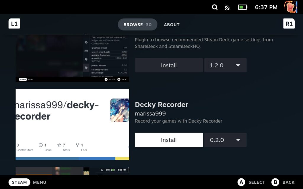Screen dimensions: 303x189
Task: Click the Stars count in the preview
Action: click(64, 145)
